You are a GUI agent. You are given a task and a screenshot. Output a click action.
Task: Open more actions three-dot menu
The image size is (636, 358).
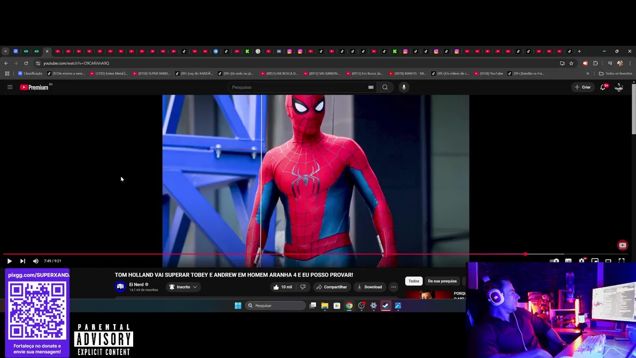tap(394, 287)
